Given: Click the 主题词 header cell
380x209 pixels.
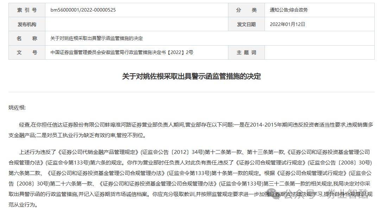Looking at the screenshot, I should click(246, 53).
